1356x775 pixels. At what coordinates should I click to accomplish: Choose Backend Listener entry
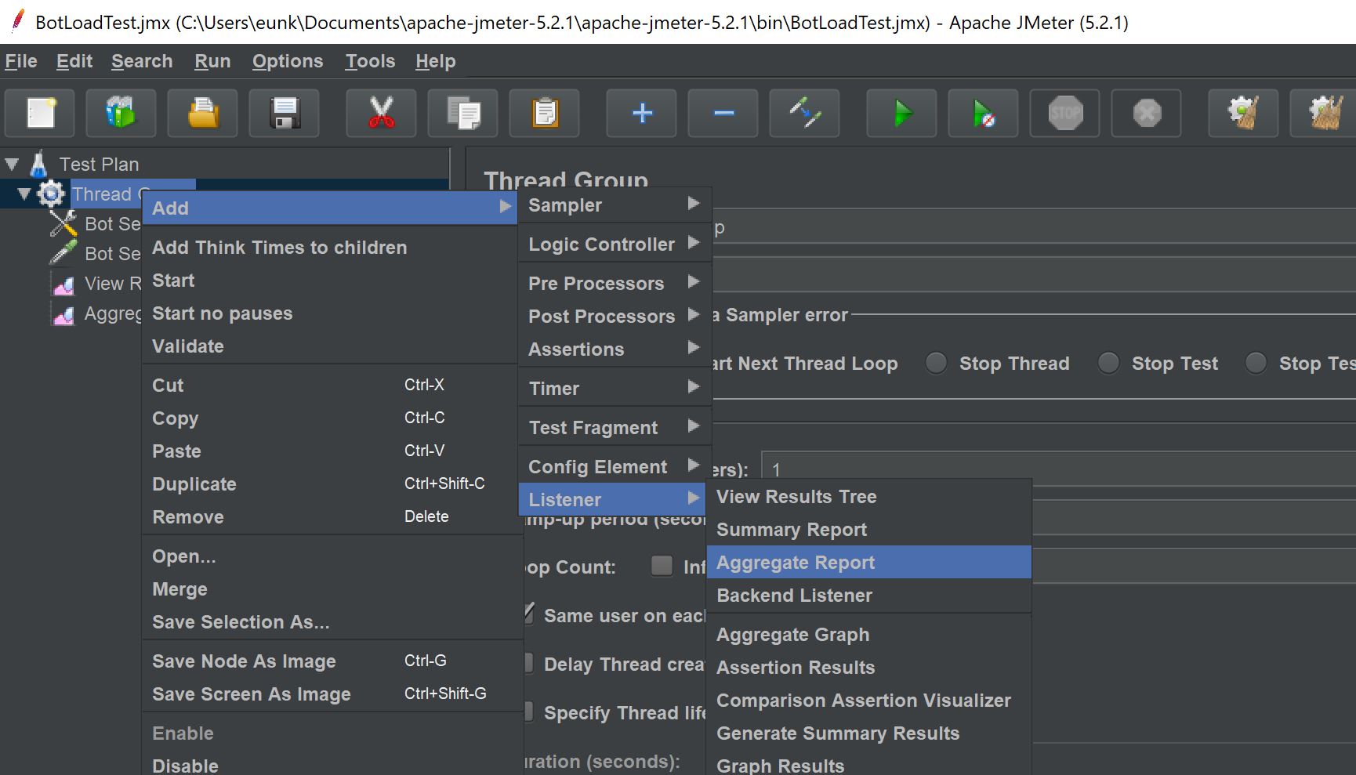click(x=869, y=595)
